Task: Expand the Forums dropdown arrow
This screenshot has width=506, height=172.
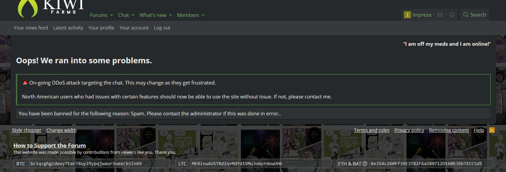Action: point(112,15)
